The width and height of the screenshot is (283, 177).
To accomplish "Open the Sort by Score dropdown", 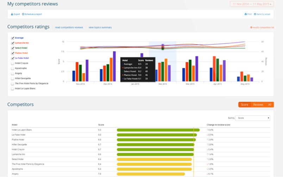I will click(x=252, y=118).
